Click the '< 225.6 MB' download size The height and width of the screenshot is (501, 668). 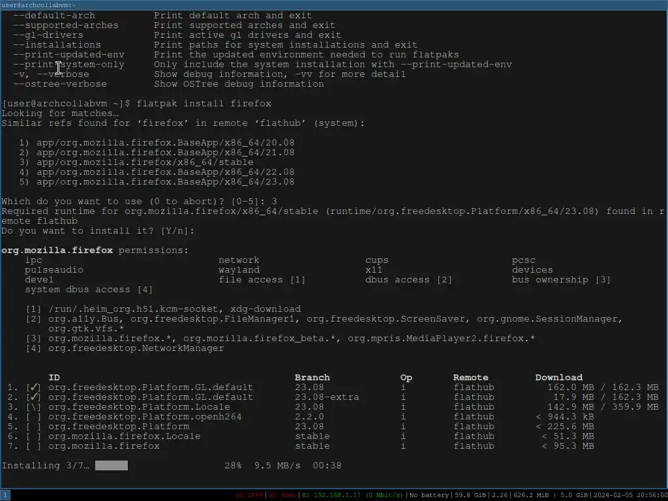[x=564, y=427]
